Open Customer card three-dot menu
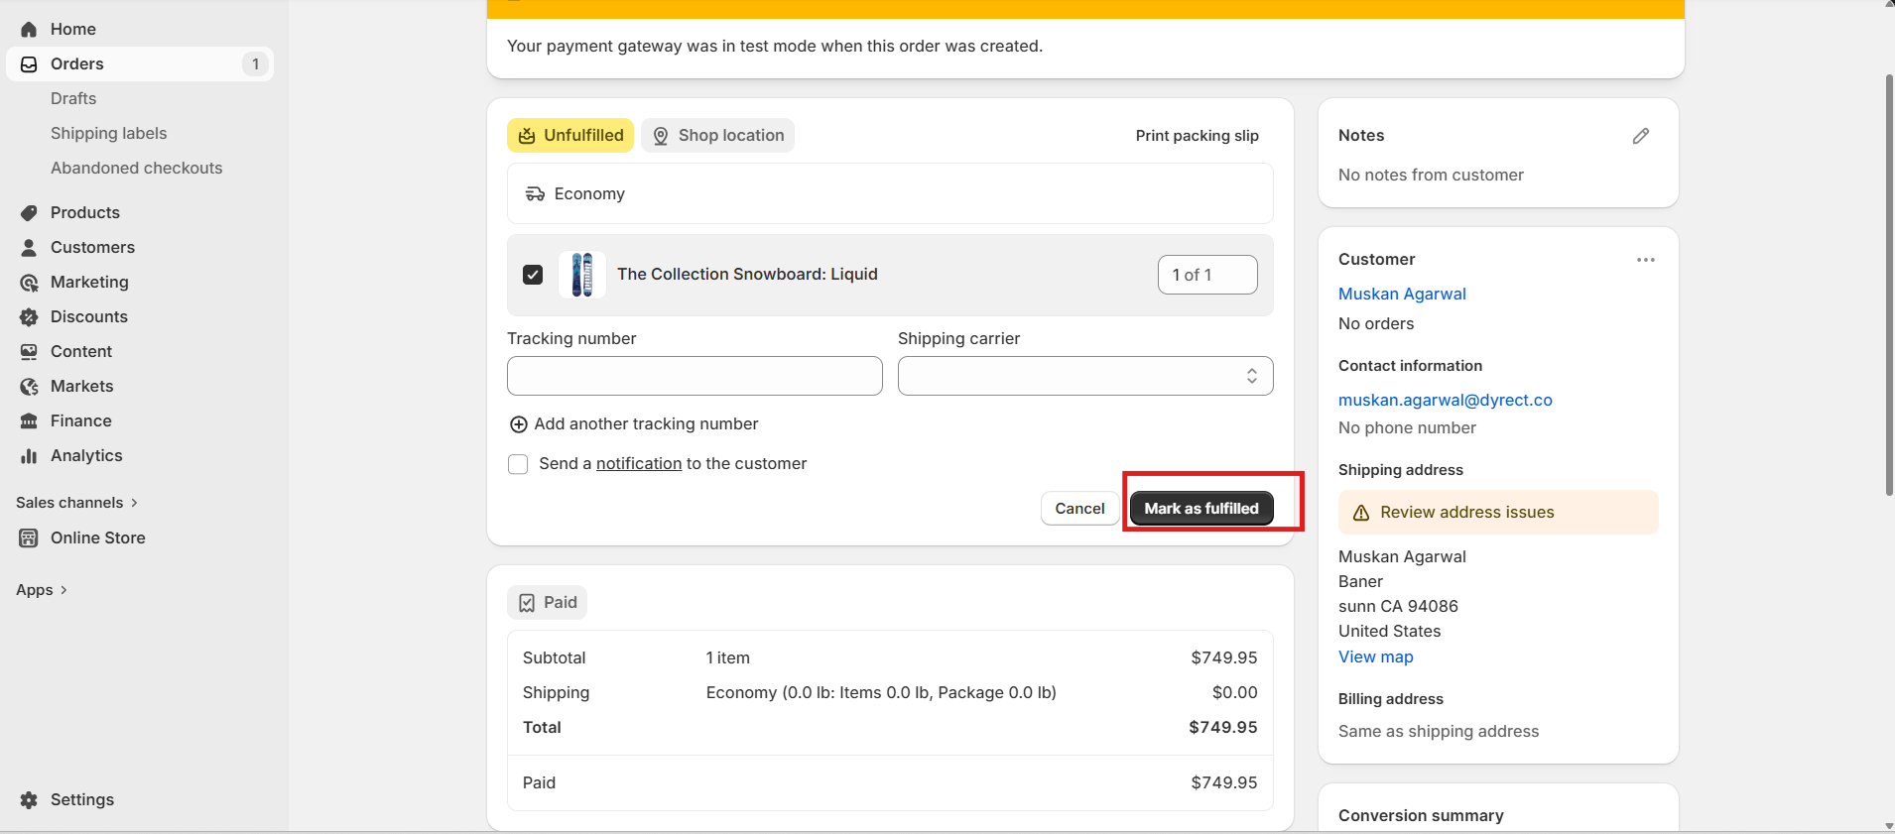Image resolution: width=1895 pixels, height=834 pixels. coord(1645,260)
